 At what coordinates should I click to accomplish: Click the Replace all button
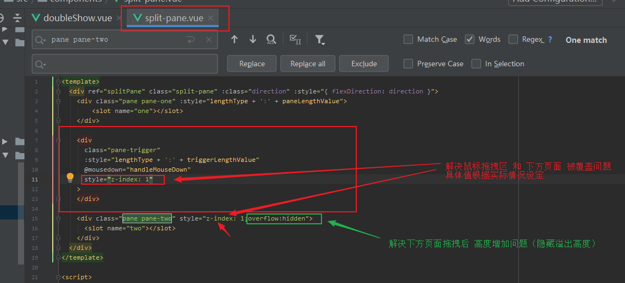tap(308, 64)
